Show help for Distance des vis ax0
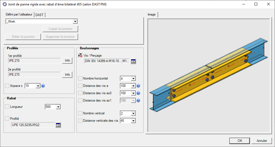Screen dimensions: 275x147 coord(138,93)
